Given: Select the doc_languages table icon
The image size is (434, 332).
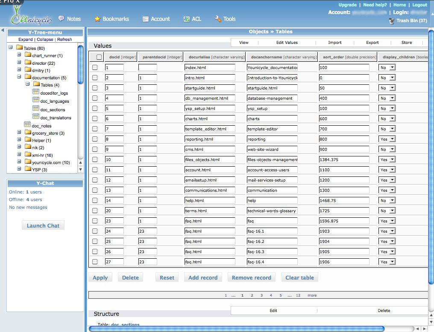Looking at the screenshot, I should (x=36, y=101).
